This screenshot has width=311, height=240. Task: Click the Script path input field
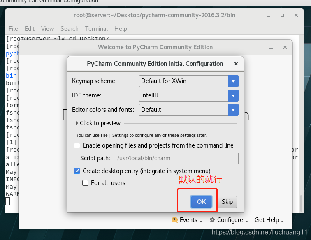click(x=176, y=158)
